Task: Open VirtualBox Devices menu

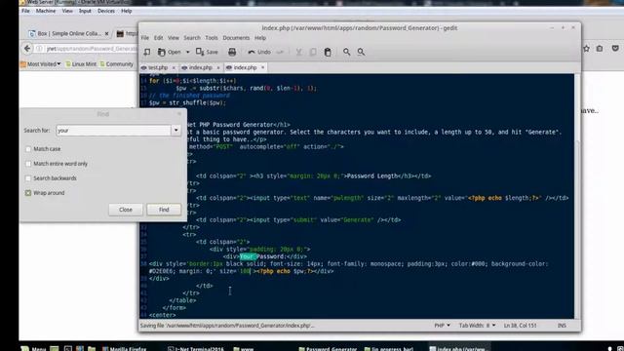Action: click(x=106, y=11)
